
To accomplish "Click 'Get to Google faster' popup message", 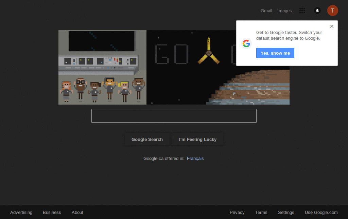I will coord(289,35).
